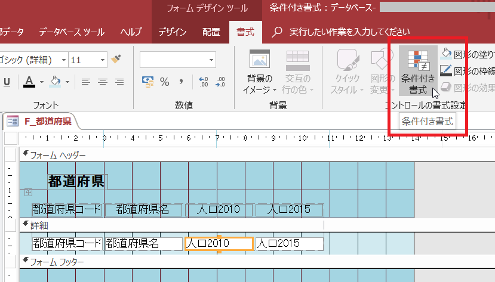The width and height of the screenshot is (495, 282).
Task: Open the number format combo box
Action: point(178,60)
